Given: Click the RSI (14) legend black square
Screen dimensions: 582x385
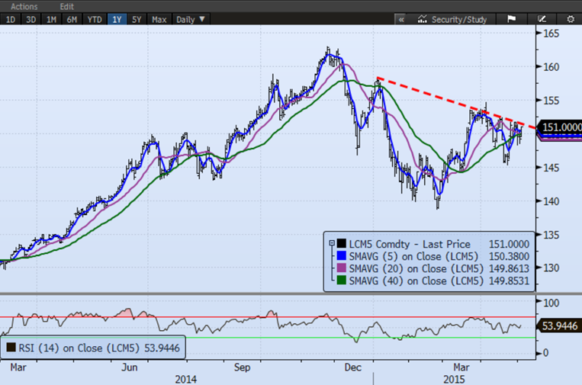Looking at the screenshot, I should tap(11, 348).
